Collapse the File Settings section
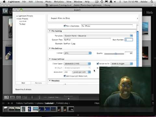This screenshot has width=156, height=117. (50, 48)
